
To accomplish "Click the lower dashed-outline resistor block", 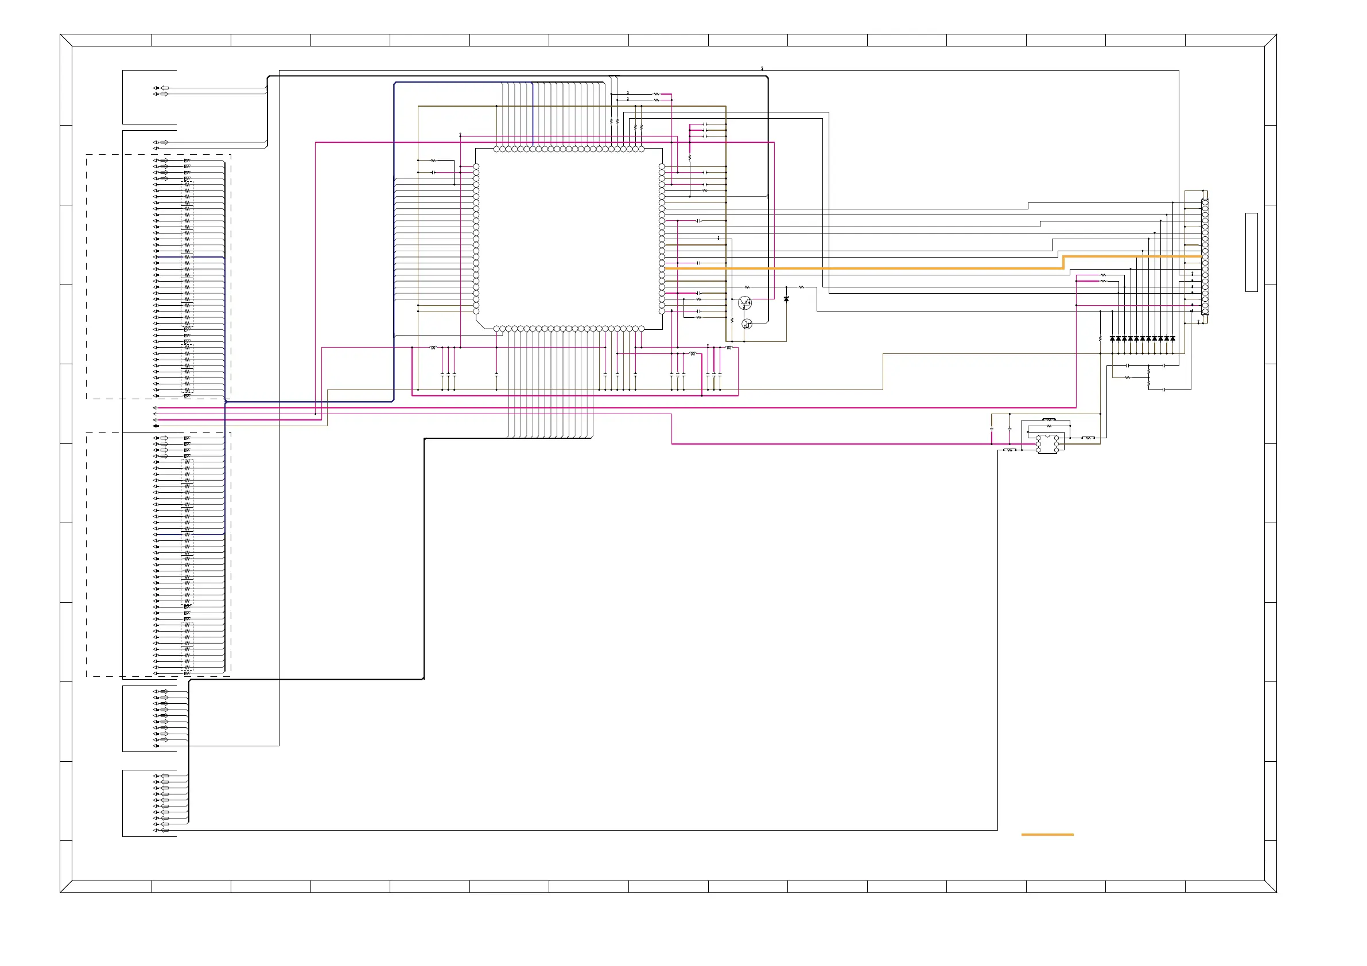I will click(158, 554).
